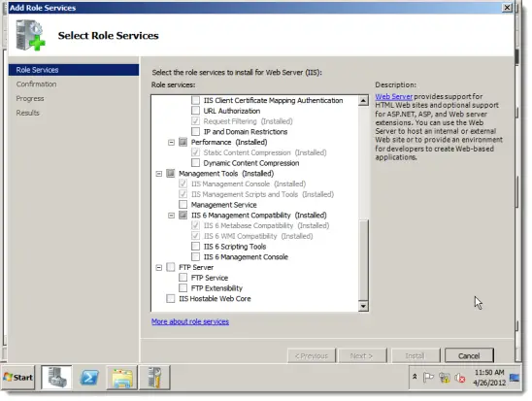Toggle the Management Tools parent checkbox
The image size is (532, 401).
(x=170, y=174)
